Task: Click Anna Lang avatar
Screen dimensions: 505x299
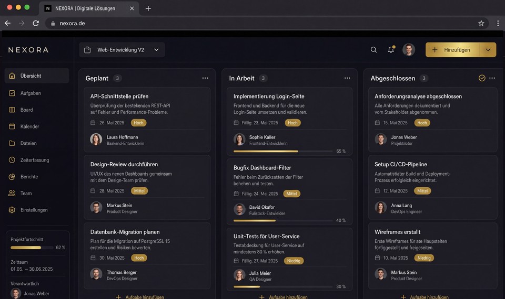Action: [381, 208]
